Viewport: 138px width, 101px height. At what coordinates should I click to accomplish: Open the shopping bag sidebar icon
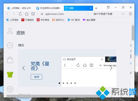pos(10,60)
